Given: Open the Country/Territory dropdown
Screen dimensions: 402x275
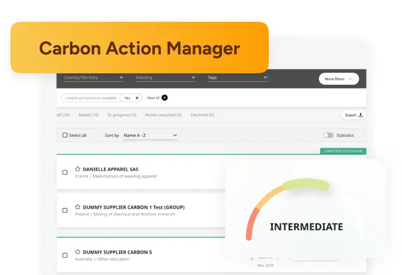Looking at the screenshot, I should click(x=94, y=77).
